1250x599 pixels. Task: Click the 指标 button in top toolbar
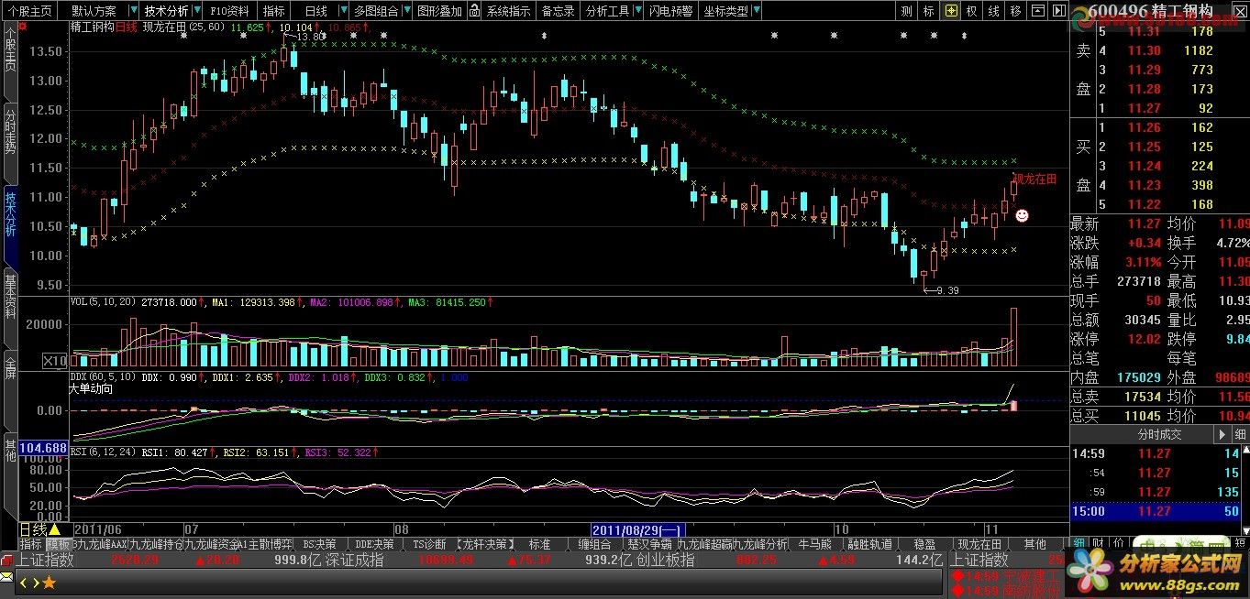point(273,11)
